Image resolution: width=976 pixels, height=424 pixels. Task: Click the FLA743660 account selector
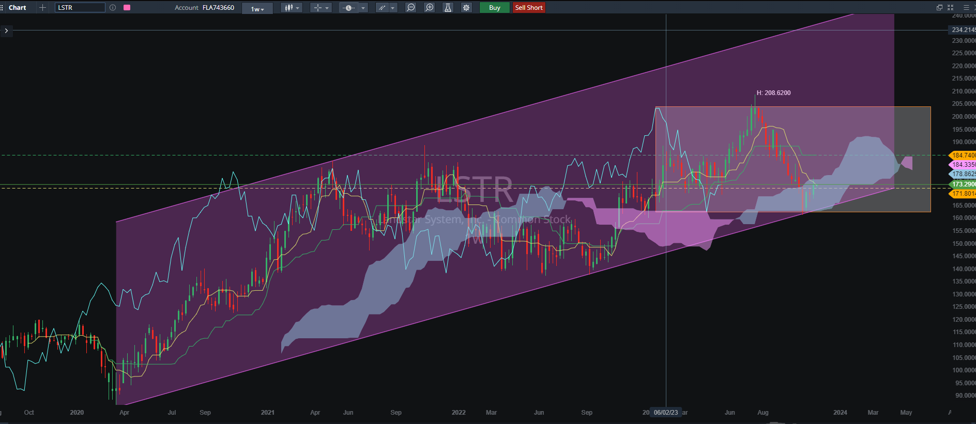click(218, 8)
